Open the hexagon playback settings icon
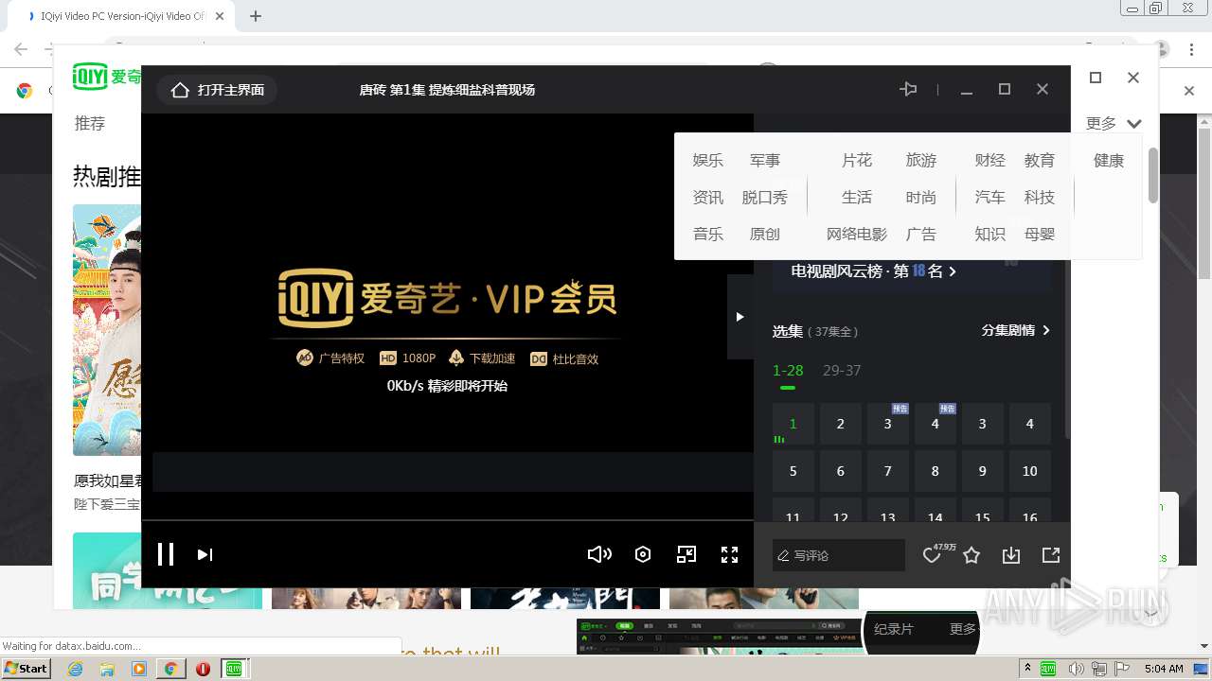Screen dimensions: 1212x681 pyautogui.click(x=643, y=554)
